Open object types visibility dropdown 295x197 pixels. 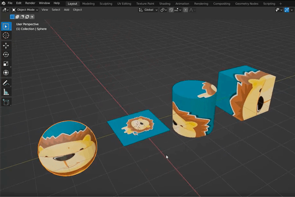coord(279,10)
